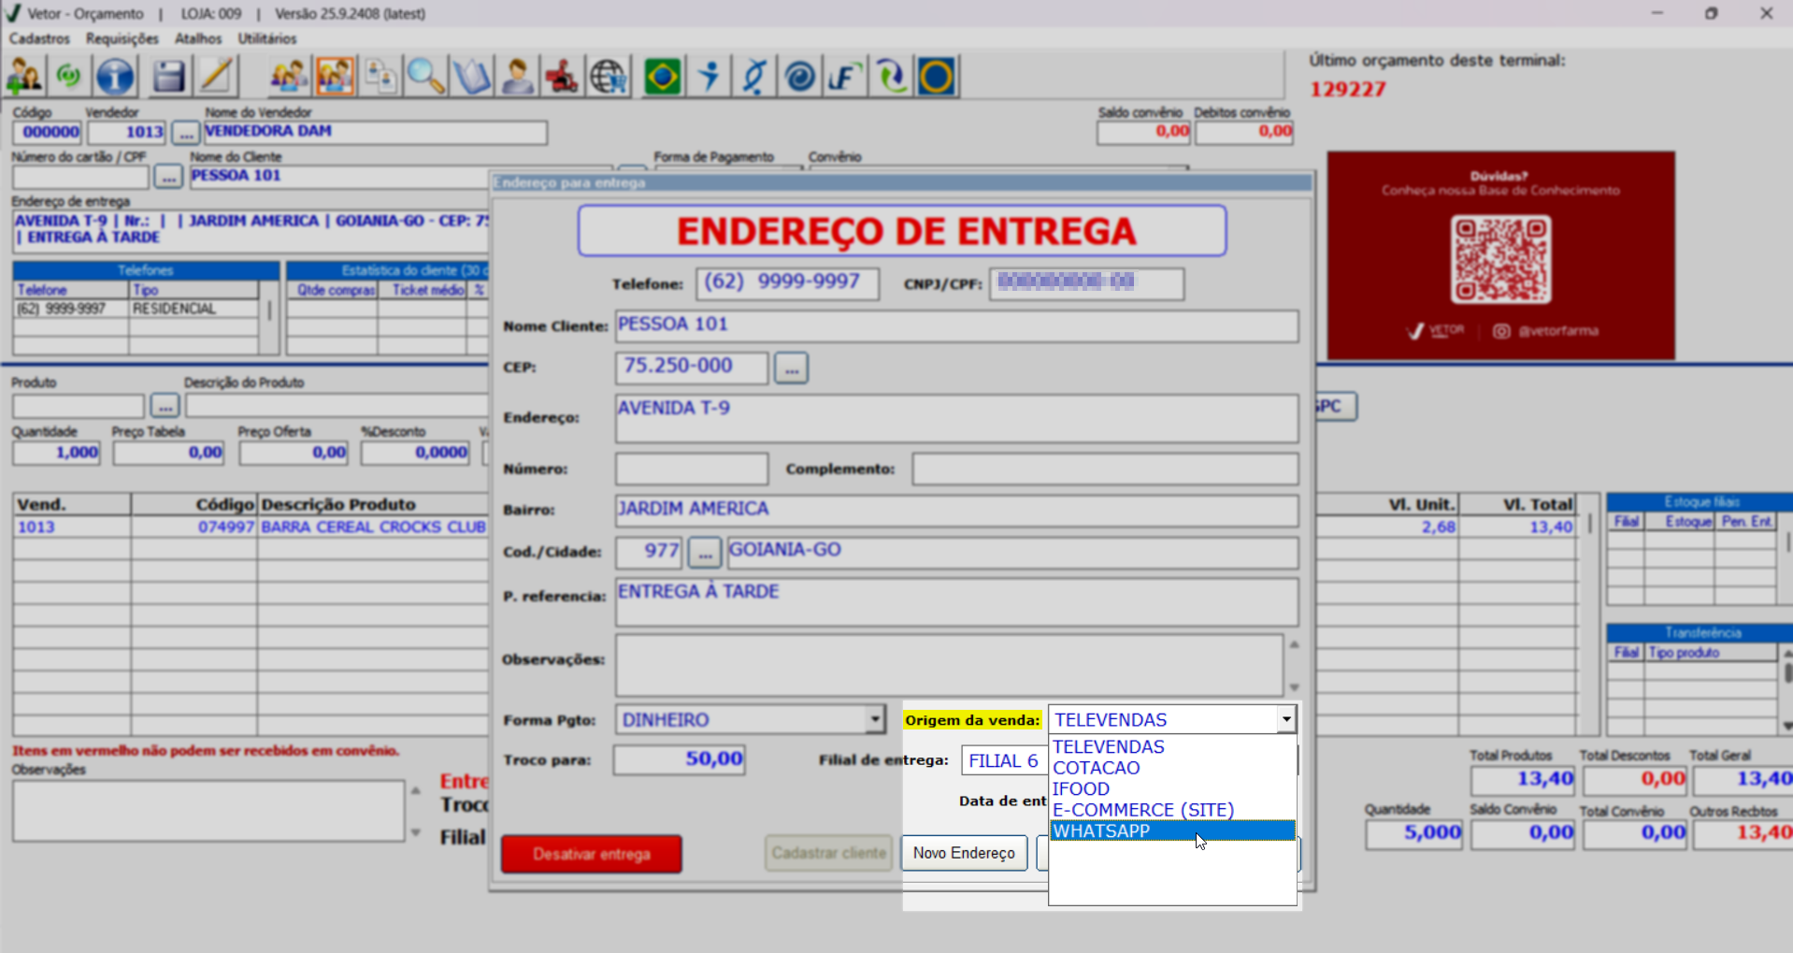Click the group of people icon
This screenshot has width=1793, height=953.
[289, 77]
